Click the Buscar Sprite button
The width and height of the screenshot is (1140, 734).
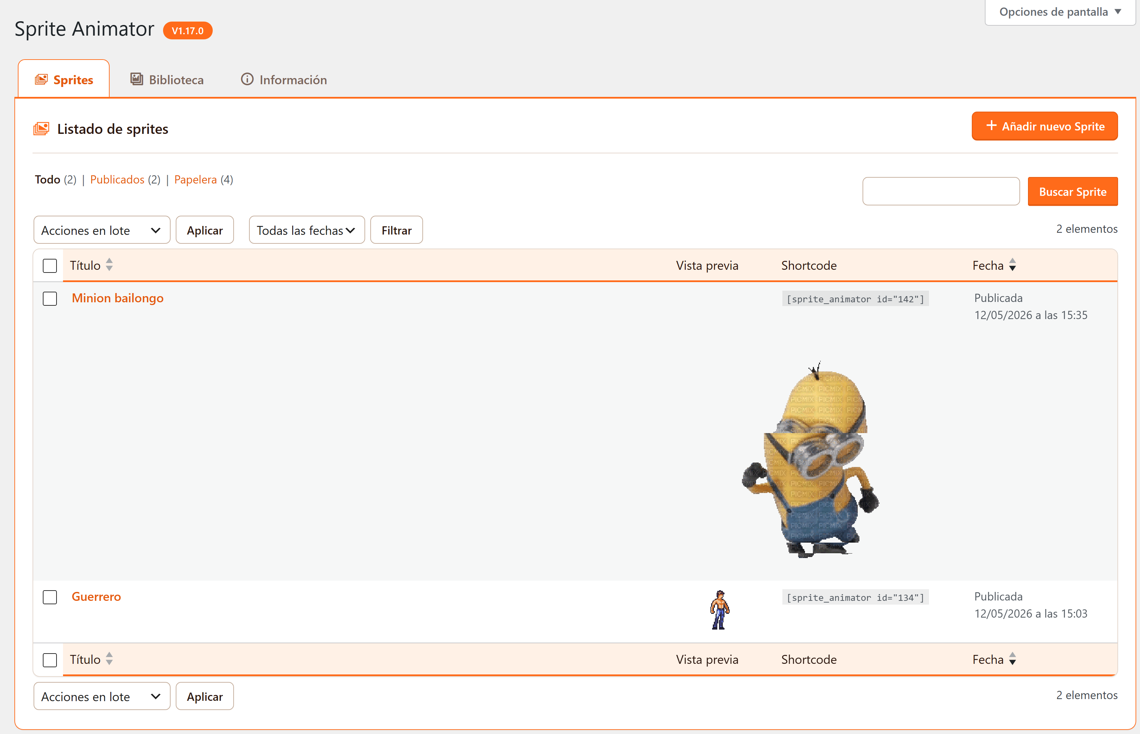tap(1073, 192)
